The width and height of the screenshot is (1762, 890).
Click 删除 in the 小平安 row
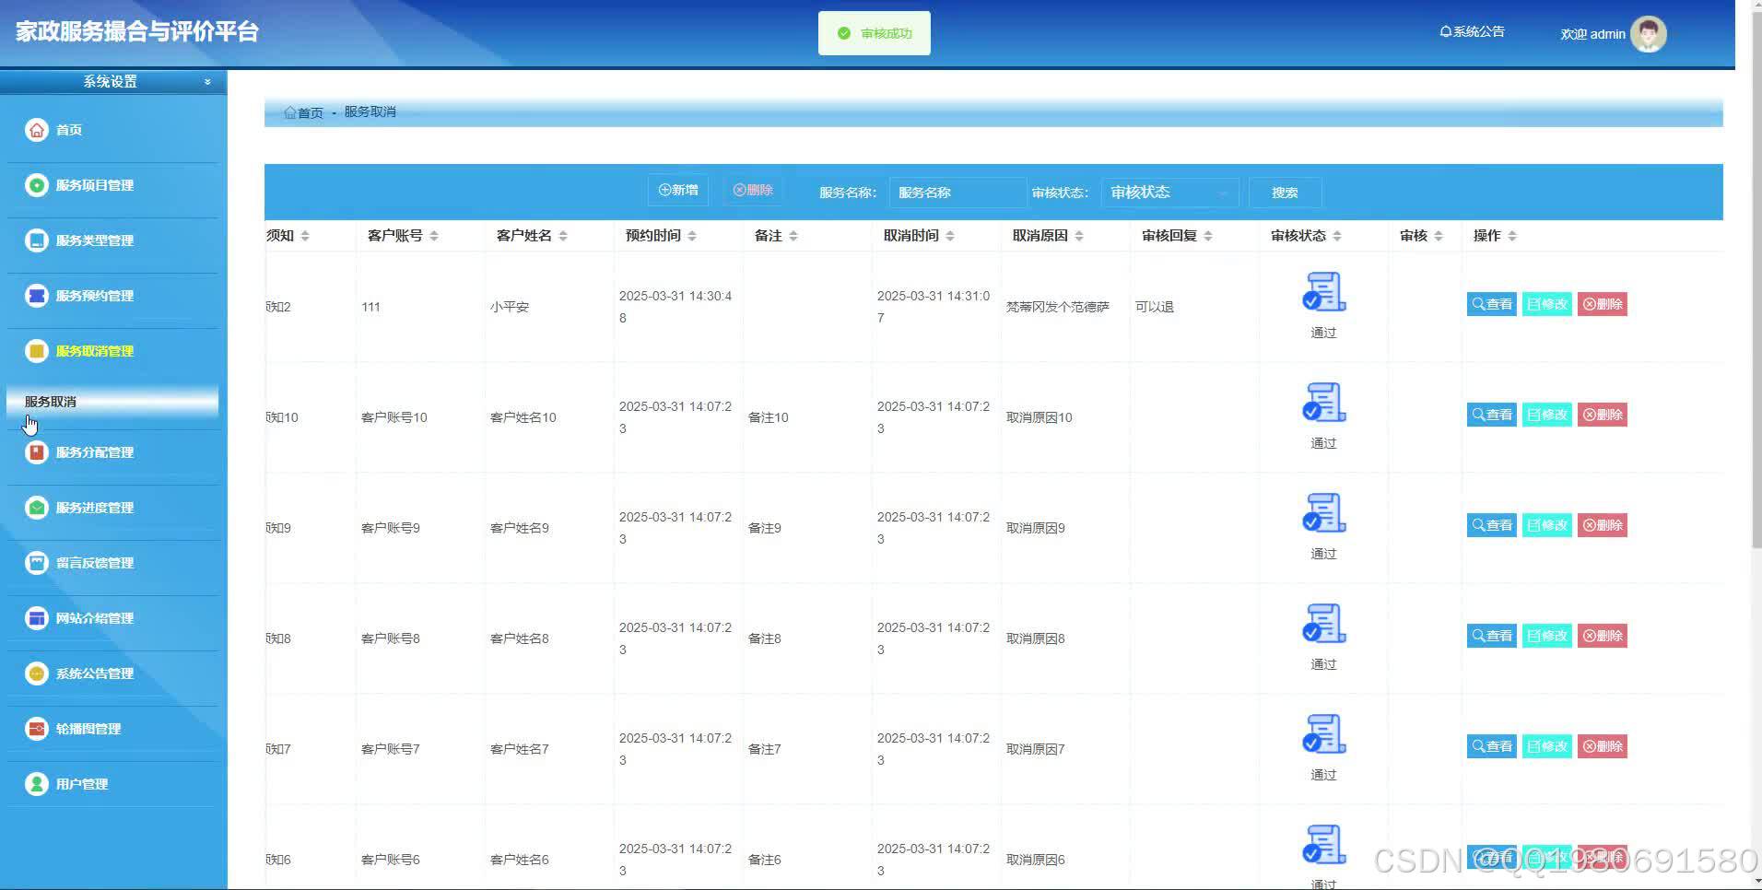pyautogui.click(x=1602, y=304)
